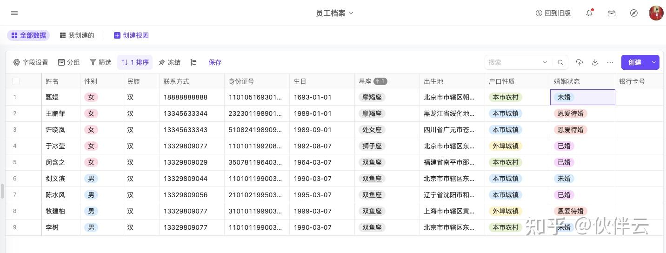Open the more options ellipsis
The height and width of the screenshot is (253, 666).
click(x=610, y=62)
